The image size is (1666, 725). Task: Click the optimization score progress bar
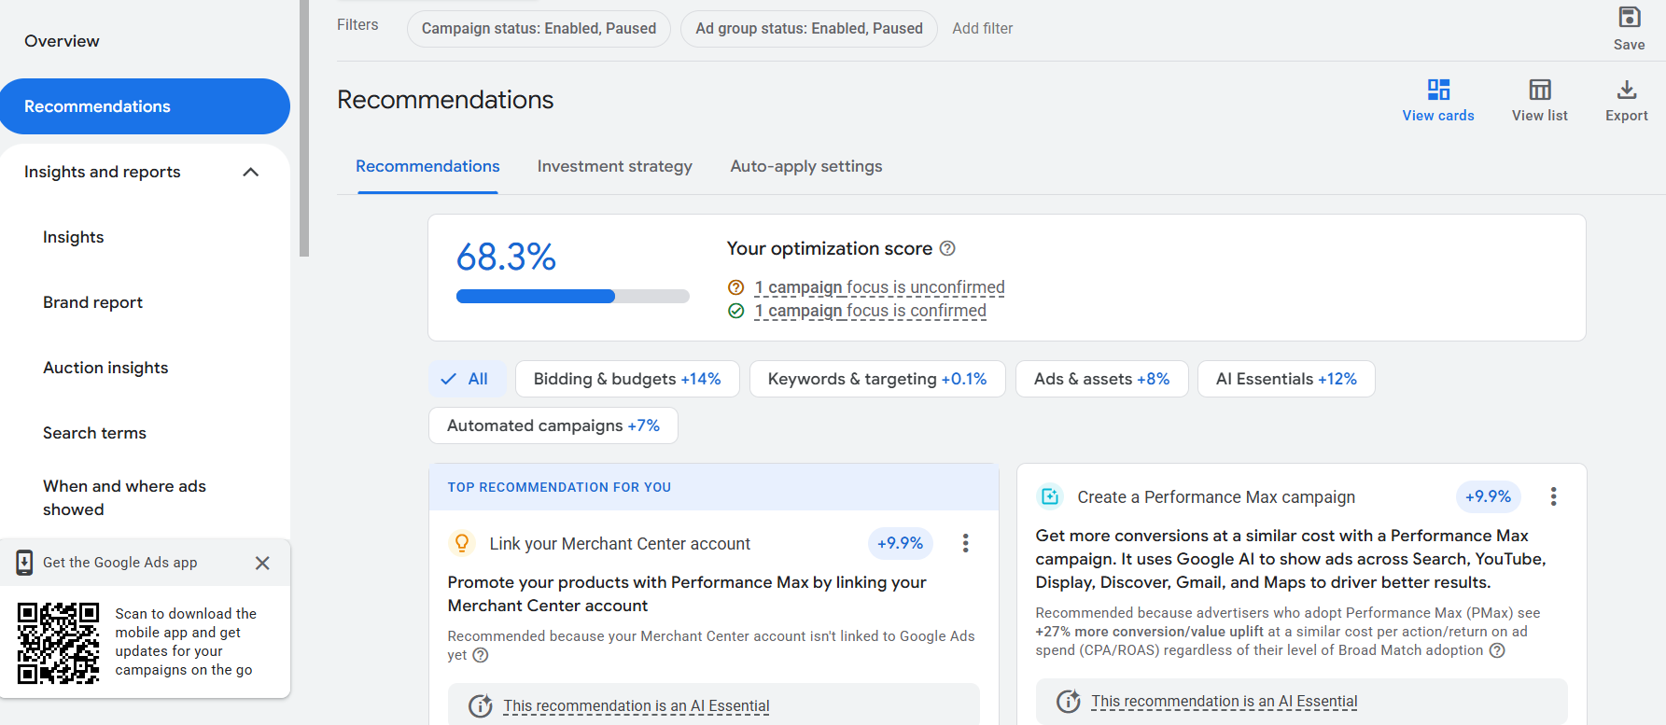point(572,297)
